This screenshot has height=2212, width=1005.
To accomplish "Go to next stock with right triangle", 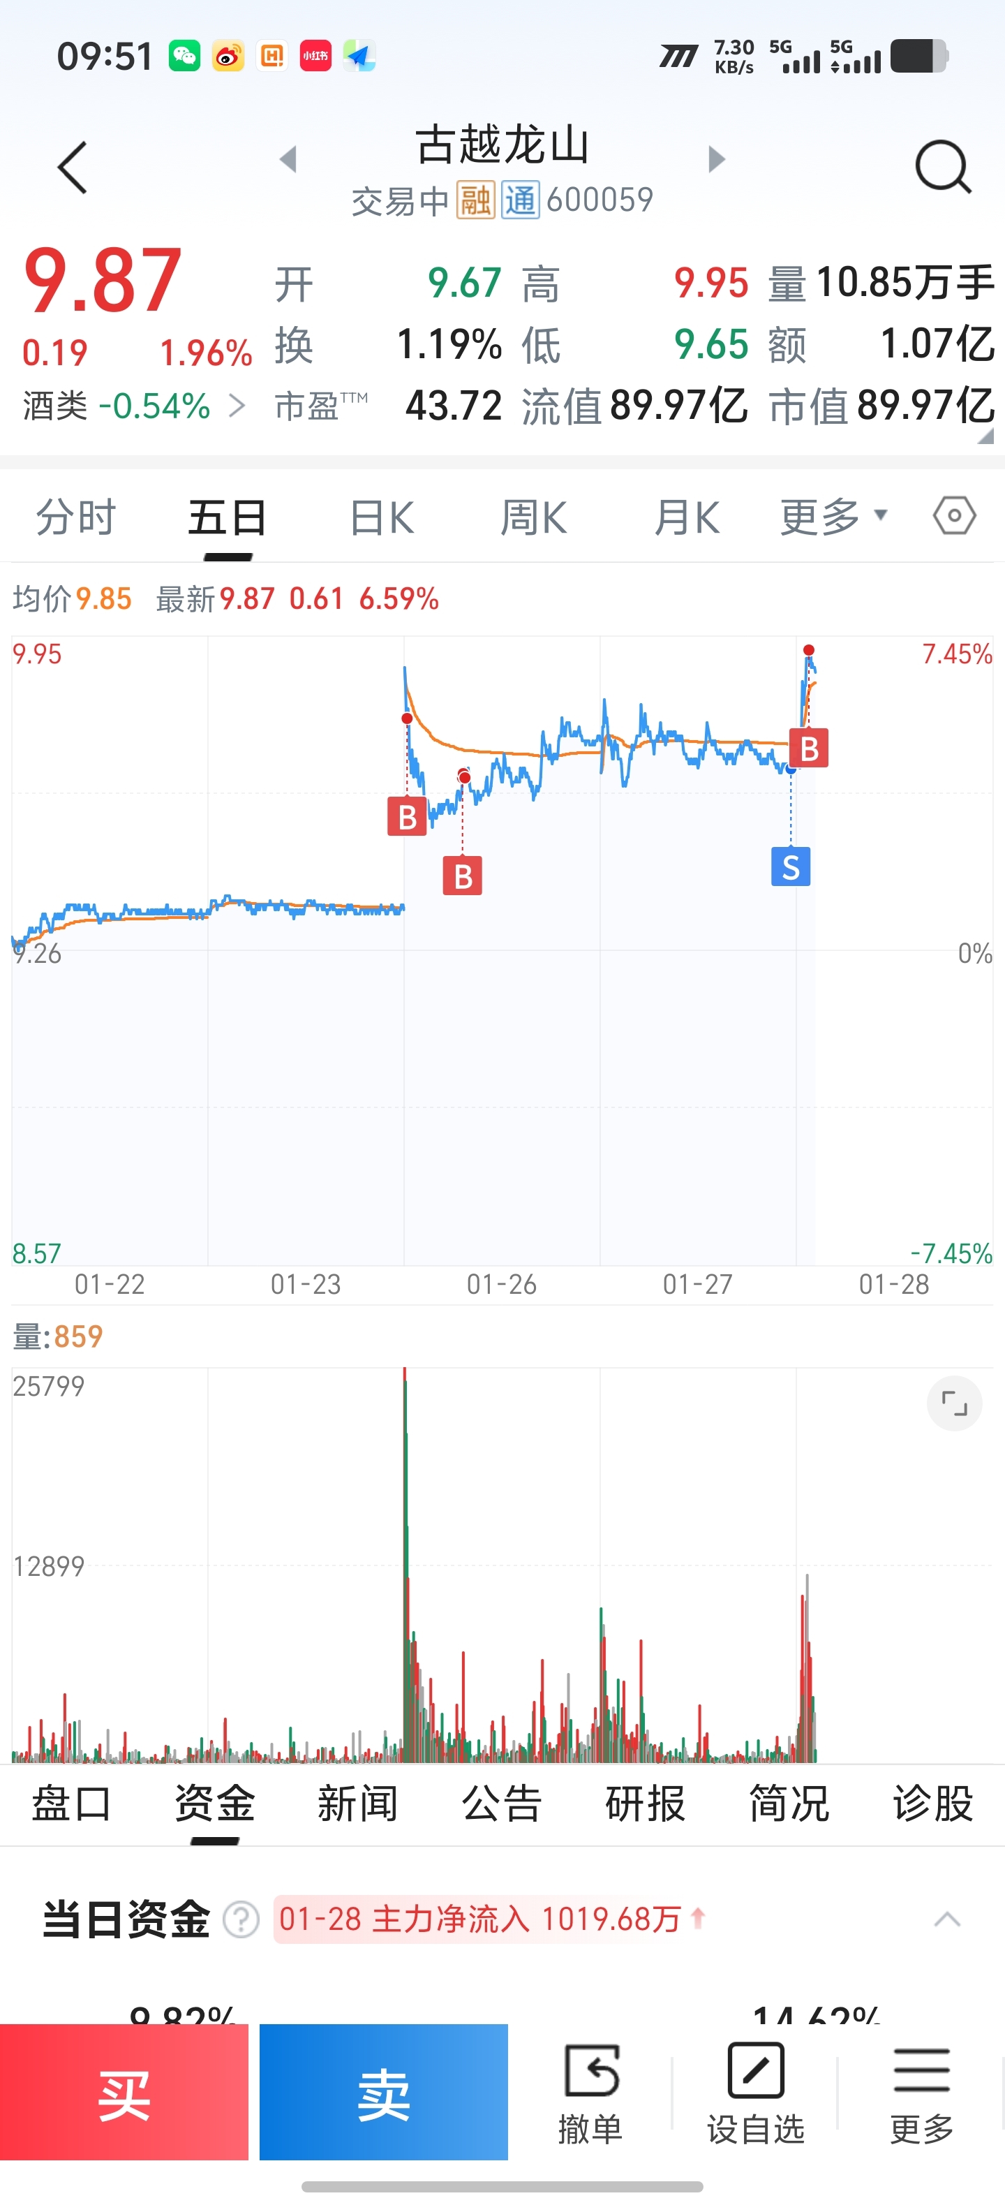I will coord(716,159).
